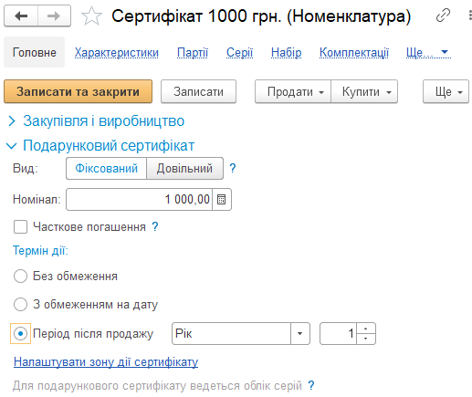This screenshot has height=397, width=472.
Task: Click the Рік period text field
Action: click(231, 334)
